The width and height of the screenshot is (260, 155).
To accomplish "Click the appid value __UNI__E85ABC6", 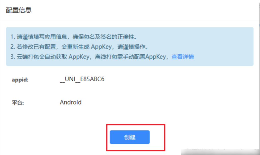I will [82, 79].
